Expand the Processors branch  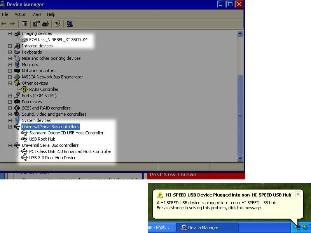click(10, 102)
